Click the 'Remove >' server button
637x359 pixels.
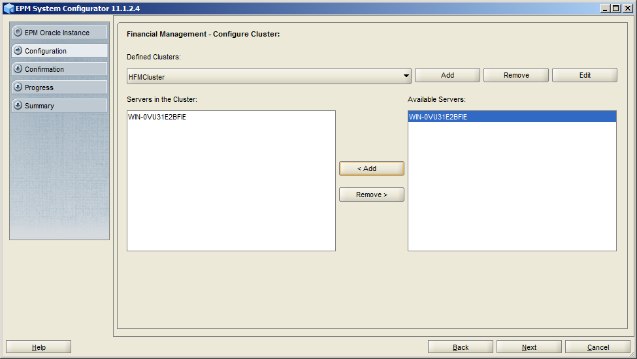[x=372, y=195]
